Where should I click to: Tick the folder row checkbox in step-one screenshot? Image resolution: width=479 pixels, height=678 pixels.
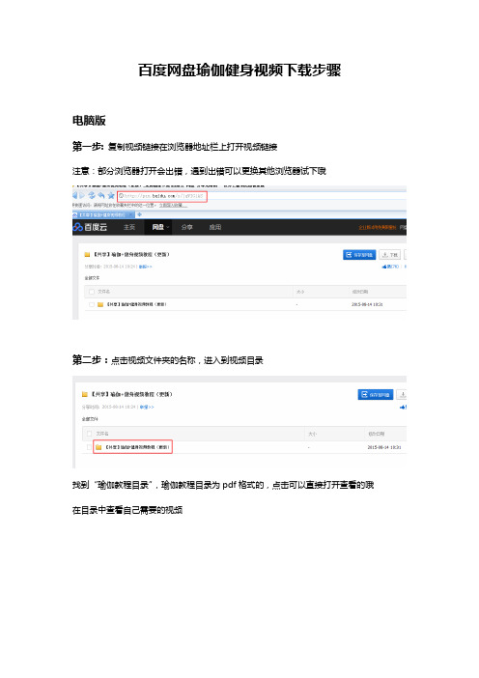tap(92, 304)
